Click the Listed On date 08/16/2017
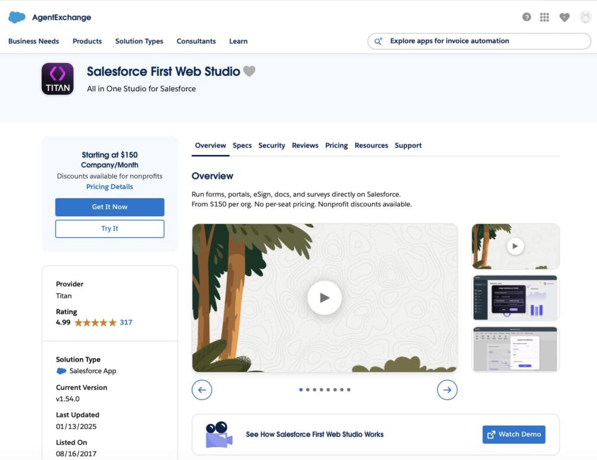Screen dimensions: 597x460 76,454
